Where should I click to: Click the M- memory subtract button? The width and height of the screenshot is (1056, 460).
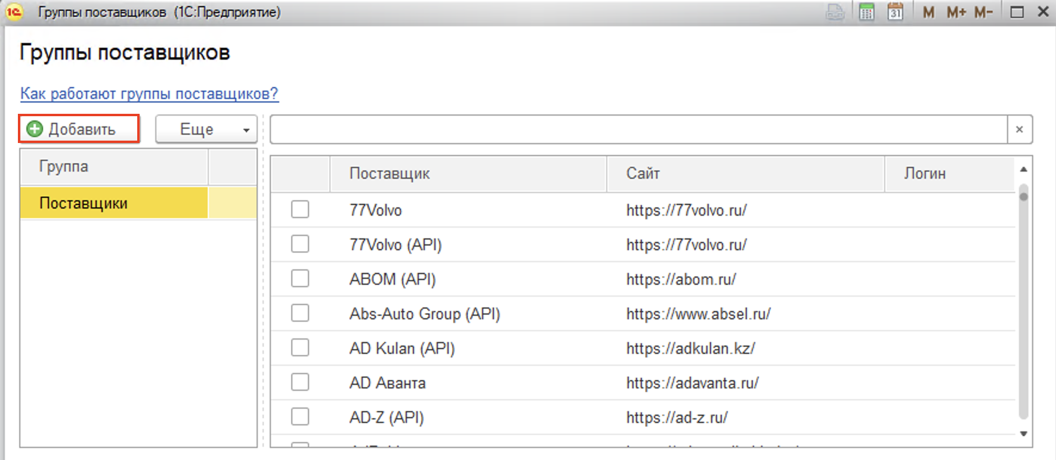click(984, 12)
